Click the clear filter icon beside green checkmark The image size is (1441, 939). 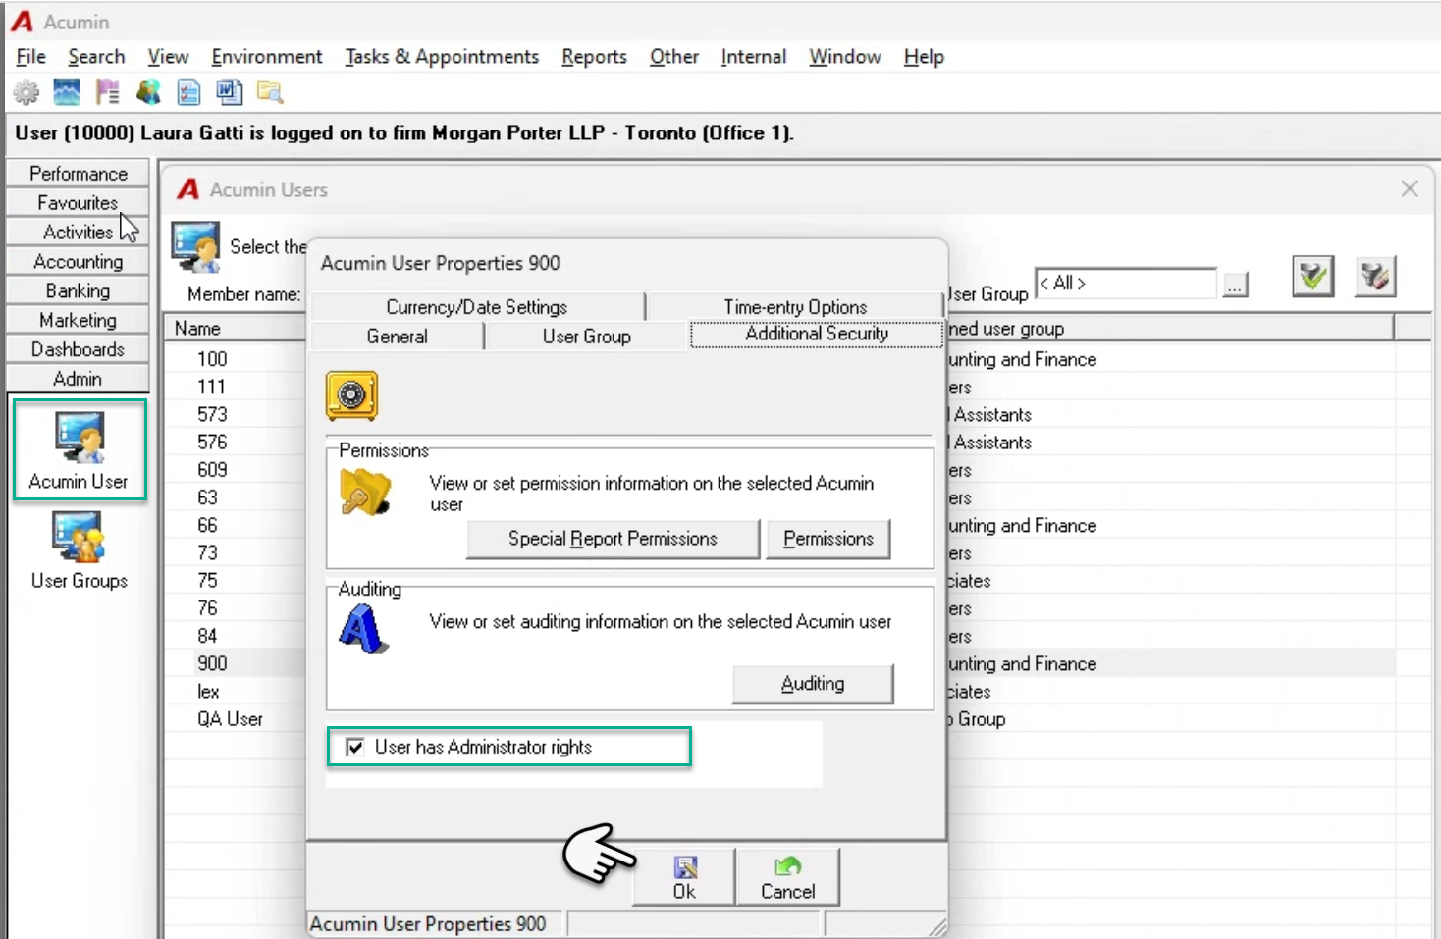1375,277
